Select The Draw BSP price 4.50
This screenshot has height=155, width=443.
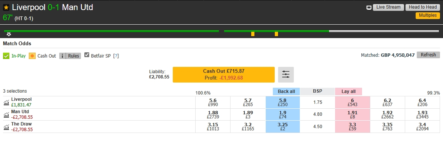click(317, 127)
